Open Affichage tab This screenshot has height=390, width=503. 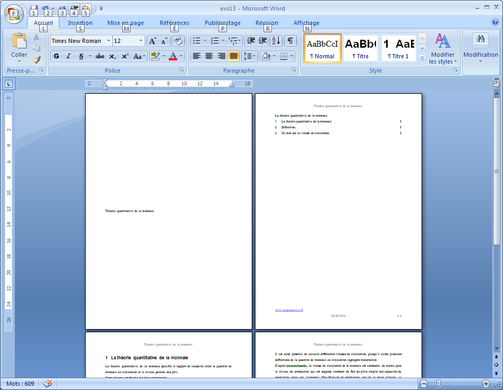pyautogui.click(x=306, y=23)
